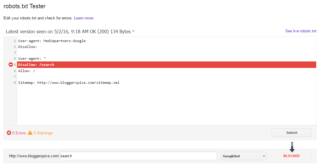Click the Submit button
320x167 pixels.
click(x=291, y=133)
